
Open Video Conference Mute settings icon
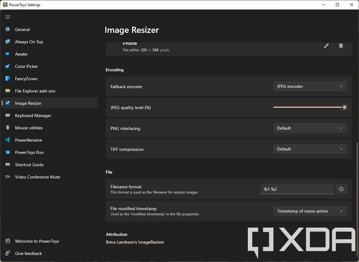(7, 177)
